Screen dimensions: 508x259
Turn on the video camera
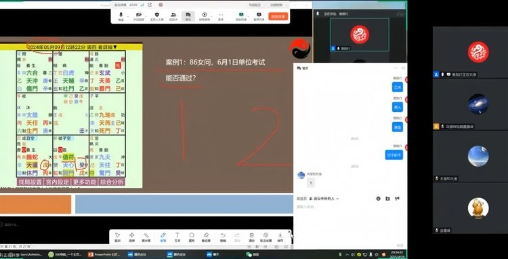pyautogui.click(x=139, y=16)
